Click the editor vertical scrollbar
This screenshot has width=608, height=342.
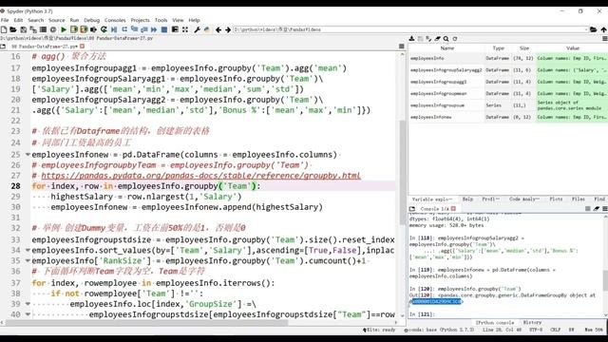[403, 173]
